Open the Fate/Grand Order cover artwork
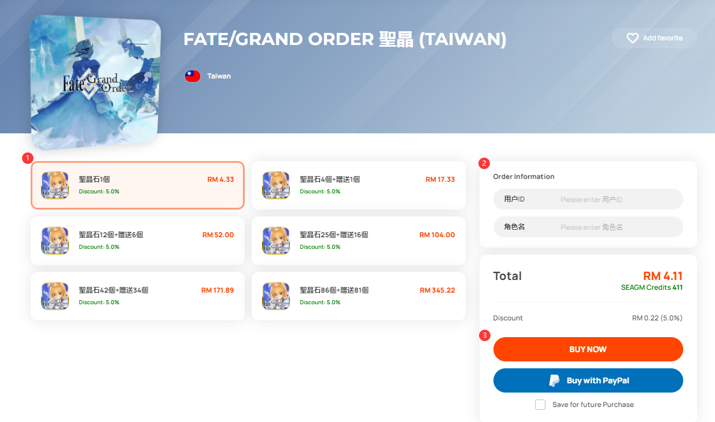The width and height of the screenshot is (715, 422). coord(95,82)
